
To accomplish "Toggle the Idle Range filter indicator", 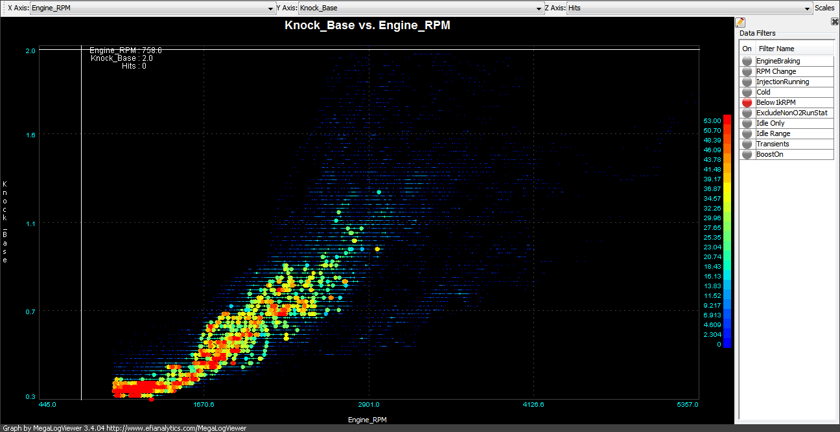I will [x=747, y=133].
